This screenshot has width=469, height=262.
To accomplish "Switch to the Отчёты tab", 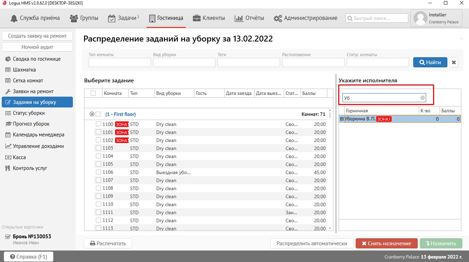I will coord(249,18).
